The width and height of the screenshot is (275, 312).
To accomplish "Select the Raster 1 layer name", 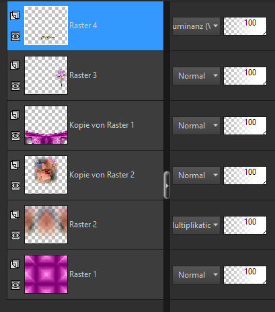I will (83, 274).
